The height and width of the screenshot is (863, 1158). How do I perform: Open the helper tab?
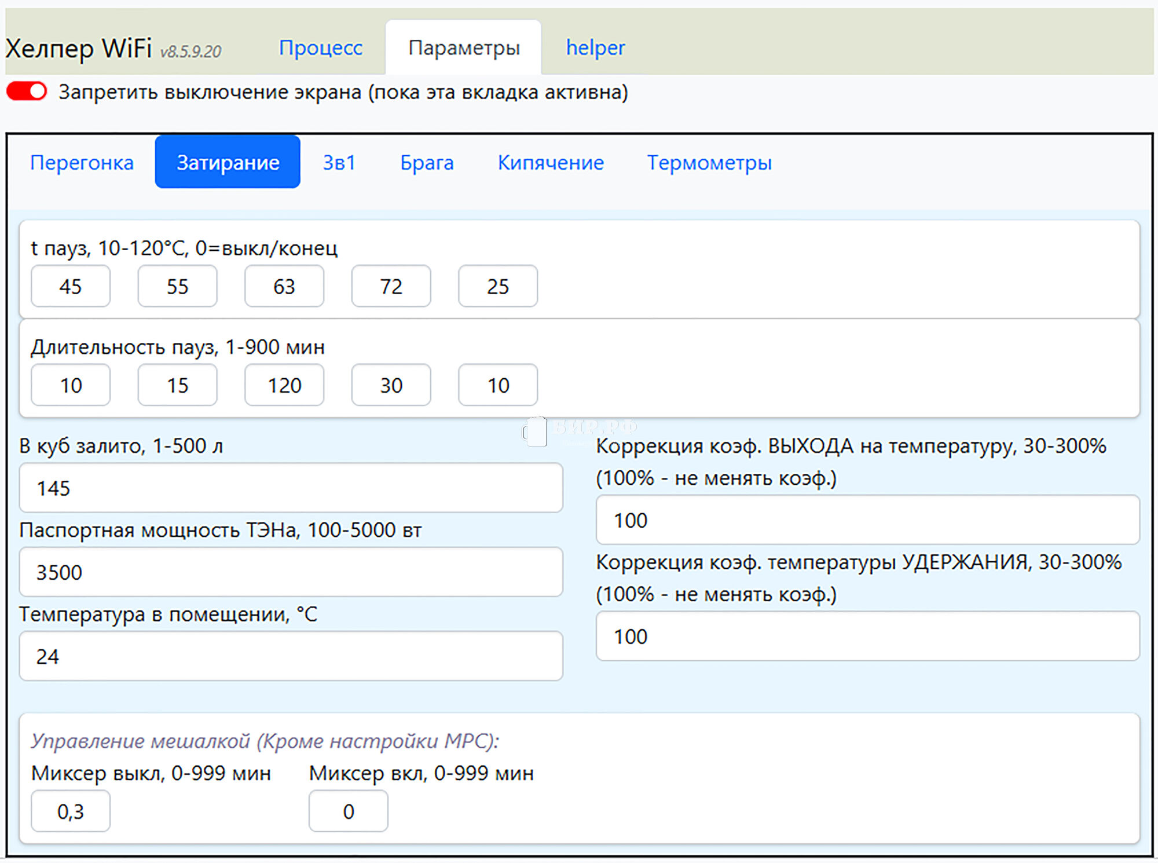(595, 47)
